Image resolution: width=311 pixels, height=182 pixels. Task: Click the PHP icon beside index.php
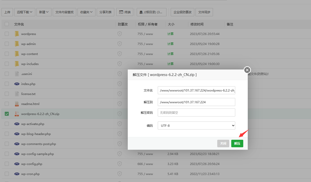tap(17, 84)
